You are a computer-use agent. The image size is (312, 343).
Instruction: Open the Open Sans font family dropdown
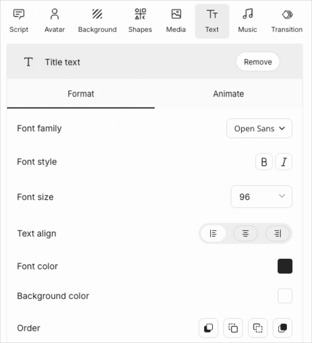[x=259, y=128]
